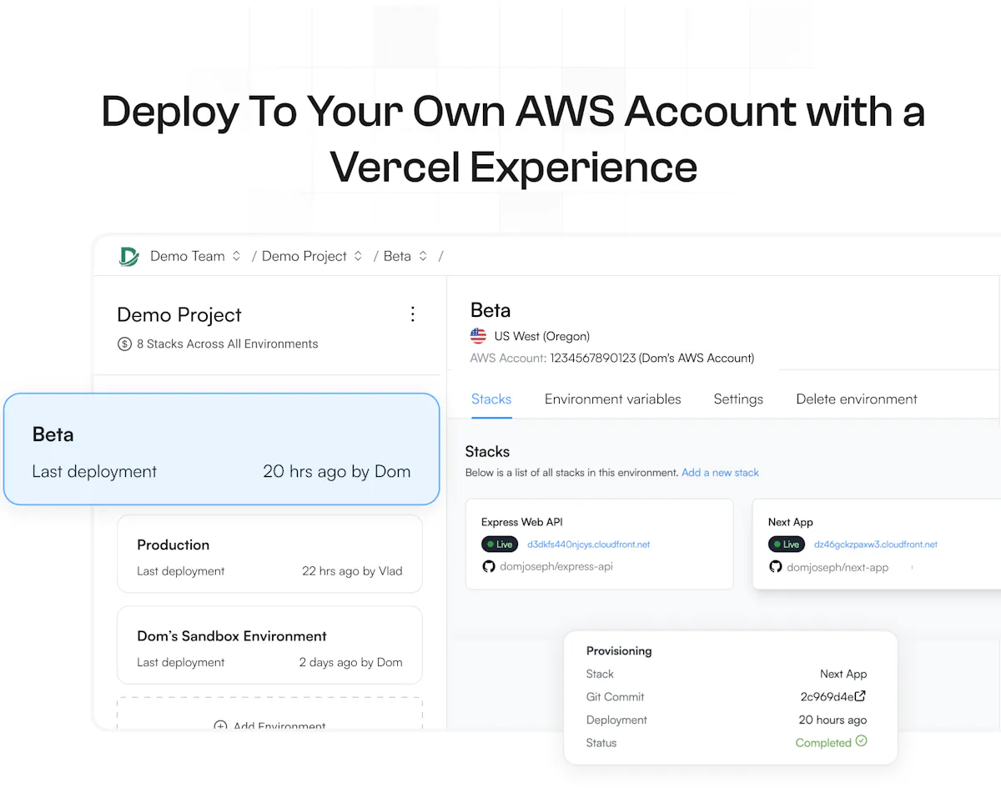Click GitHub icon beside domjoseph/express-api
The height and width of the screenshot is (788, 1001).
489,566
